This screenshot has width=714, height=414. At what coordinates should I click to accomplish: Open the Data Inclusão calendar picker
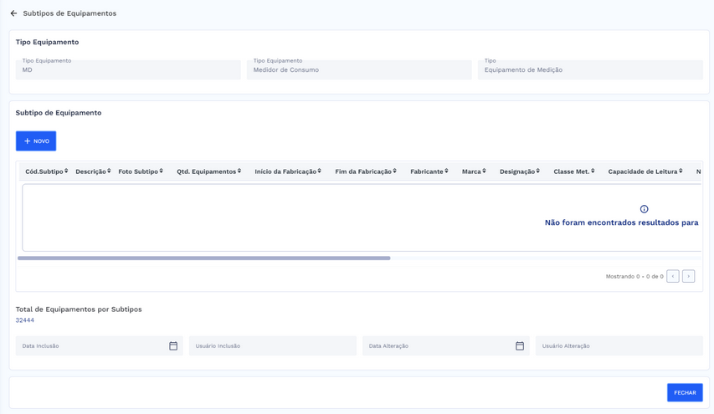173,345
